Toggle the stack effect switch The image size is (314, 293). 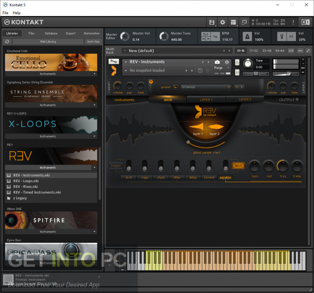161,165
